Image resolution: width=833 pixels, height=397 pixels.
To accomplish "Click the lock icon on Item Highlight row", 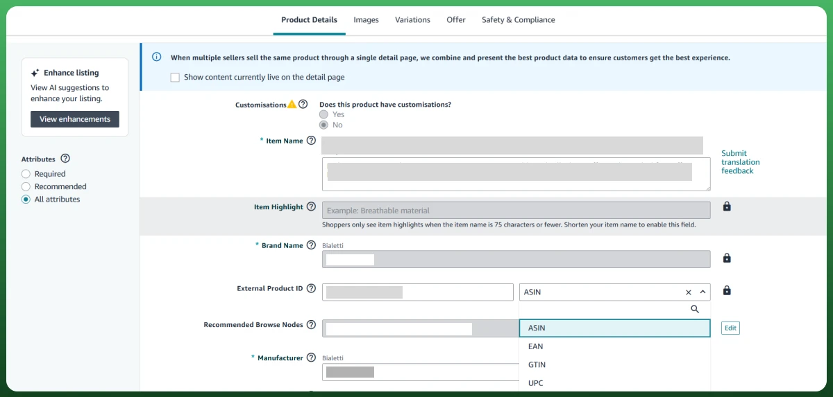I will [727, 206].
